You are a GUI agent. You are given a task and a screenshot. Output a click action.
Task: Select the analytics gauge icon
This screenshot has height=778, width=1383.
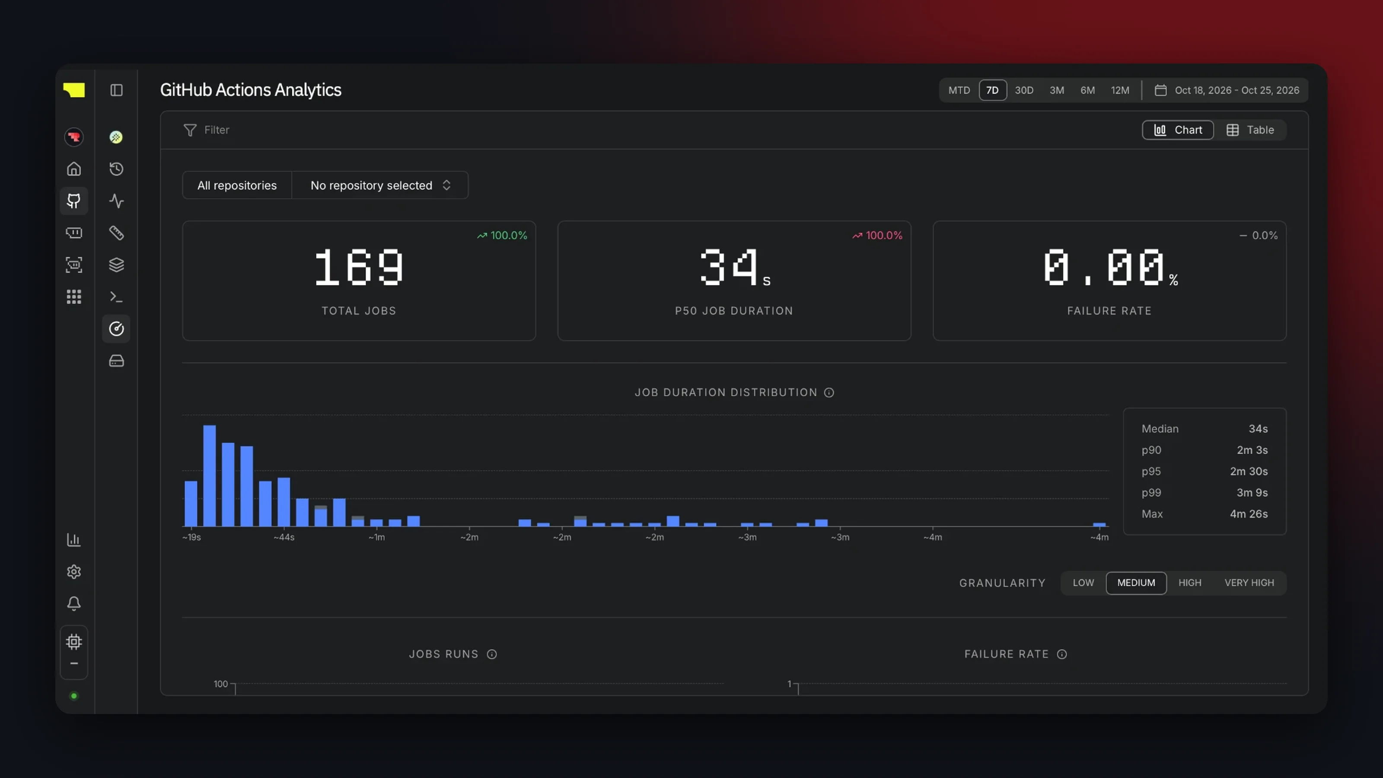pos(117,328)
